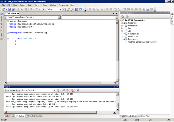
Task: Collapse the using directives outline
Action: (8, 21)
